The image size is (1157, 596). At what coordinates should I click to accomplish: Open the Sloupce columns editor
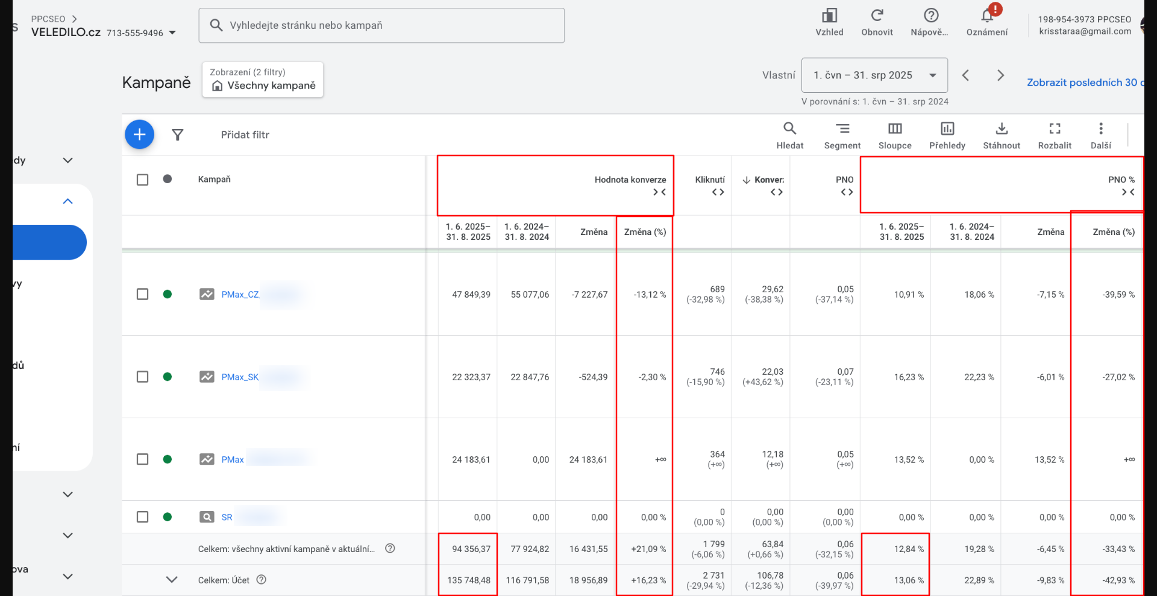click(895, 135)
